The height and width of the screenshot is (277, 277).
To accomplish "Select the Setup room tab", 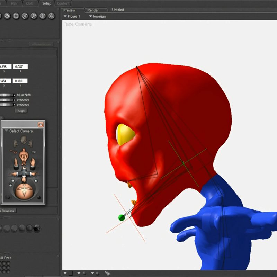I will (x=47, y=3).
